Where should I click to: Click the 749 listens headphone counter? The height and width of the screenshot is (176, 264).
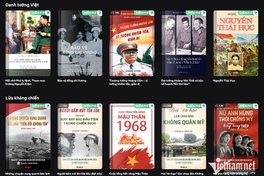167,106
